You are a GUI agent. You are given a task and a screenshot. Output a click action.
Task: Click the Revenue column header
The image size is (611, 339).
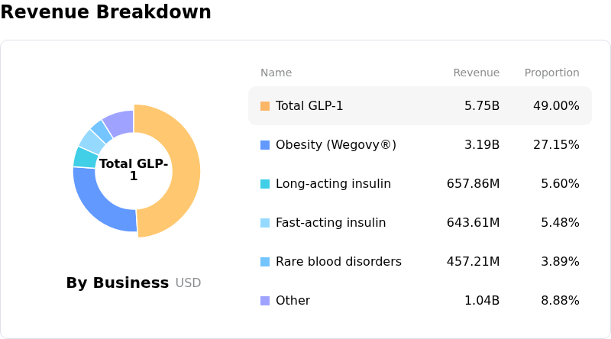click(476, 73)
